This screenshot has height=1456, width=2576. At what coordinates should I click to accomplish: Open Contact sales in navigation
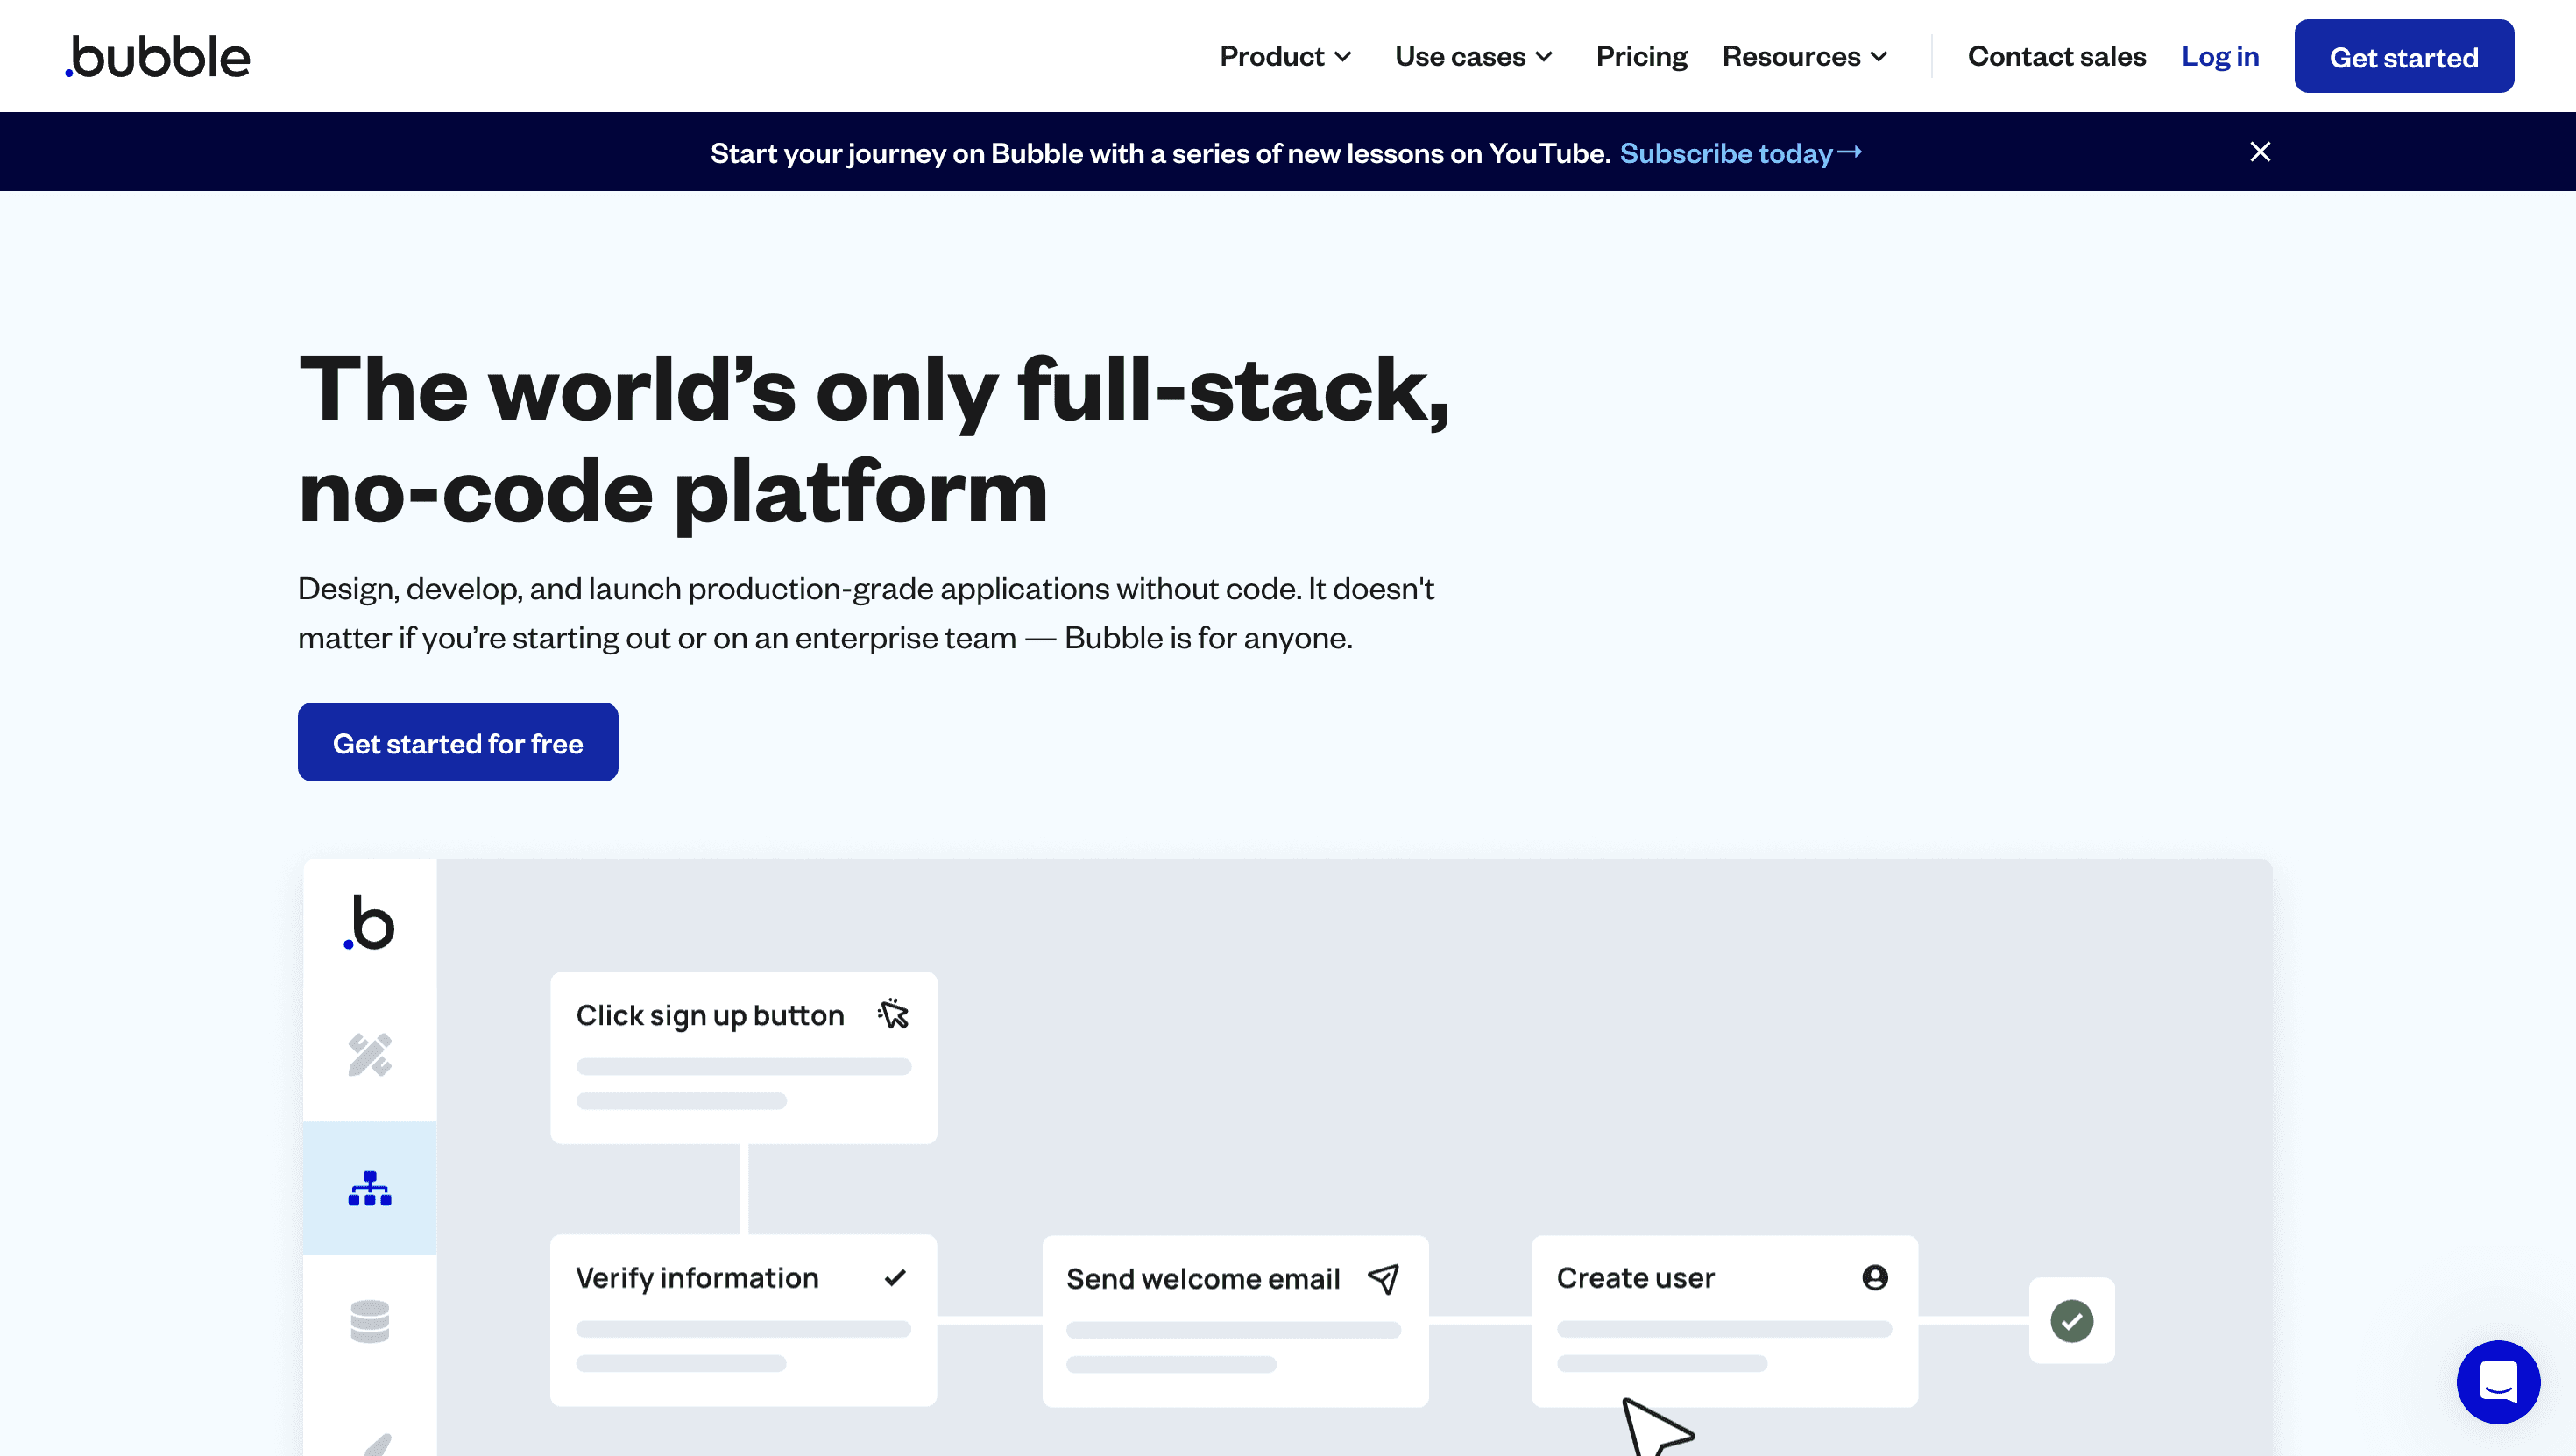[x=2056, y=57]
